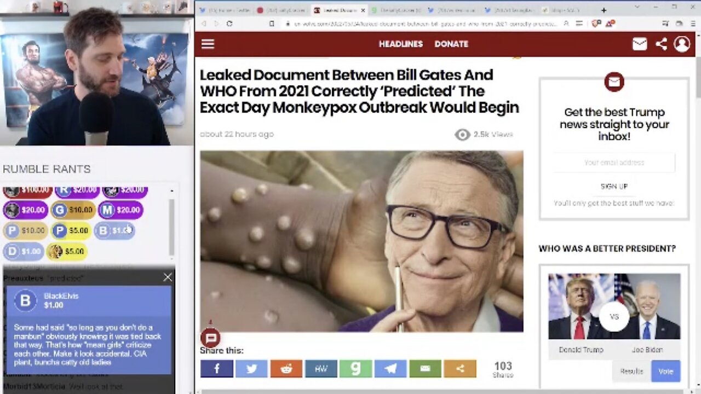Share article on Gab

(356, 369)
